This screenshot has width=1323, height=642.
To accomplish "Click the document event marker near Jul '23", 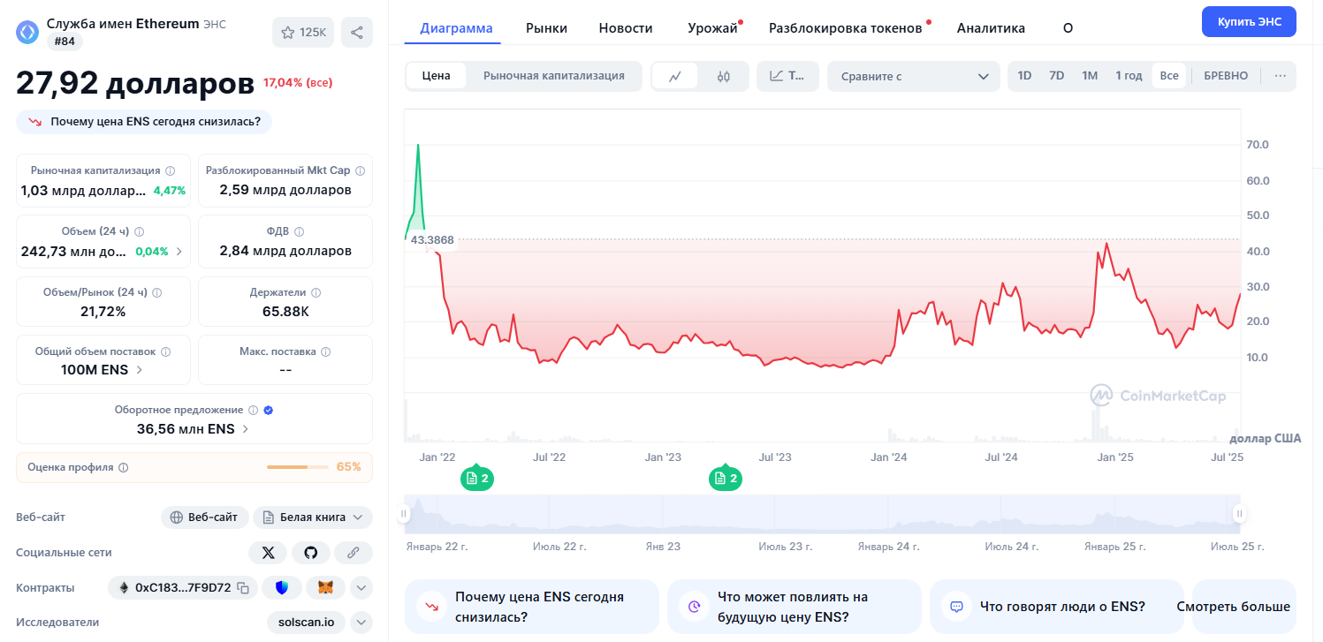I will click(x=725, y=479).
